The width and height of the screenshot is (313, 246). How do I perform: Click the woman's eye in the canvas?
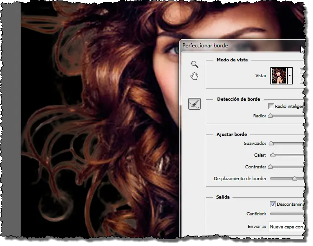point(173,49)
